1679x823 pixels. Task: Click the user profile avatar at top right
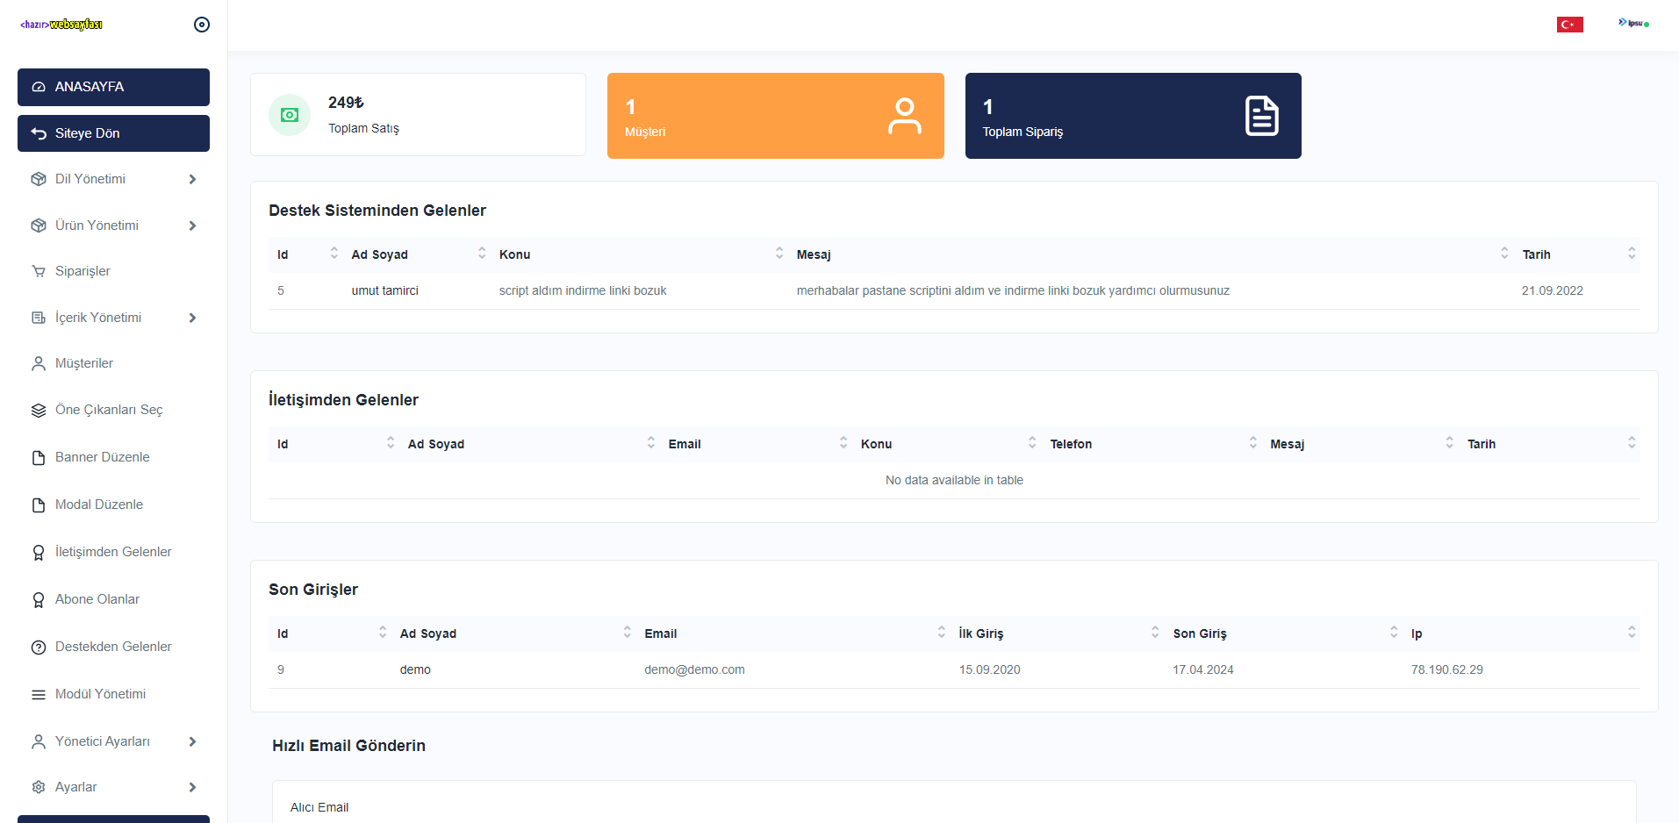[1633, 24]
